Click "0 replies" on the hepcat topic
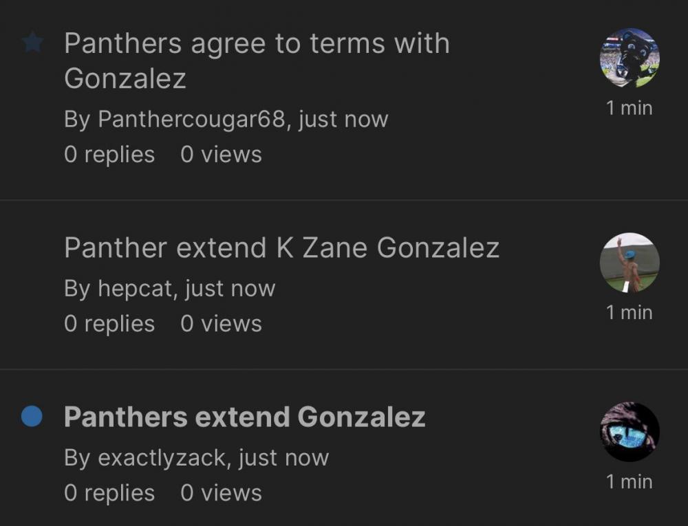688x526 pixels. pos(109,323)
